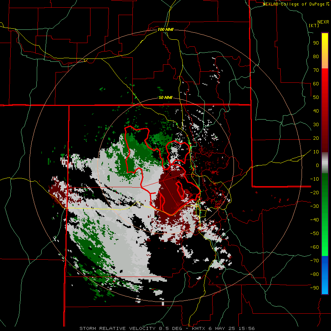This screenshot has width=331, height=331.
Task: Click the blue segment of the color bar
Action: (325, 275)
